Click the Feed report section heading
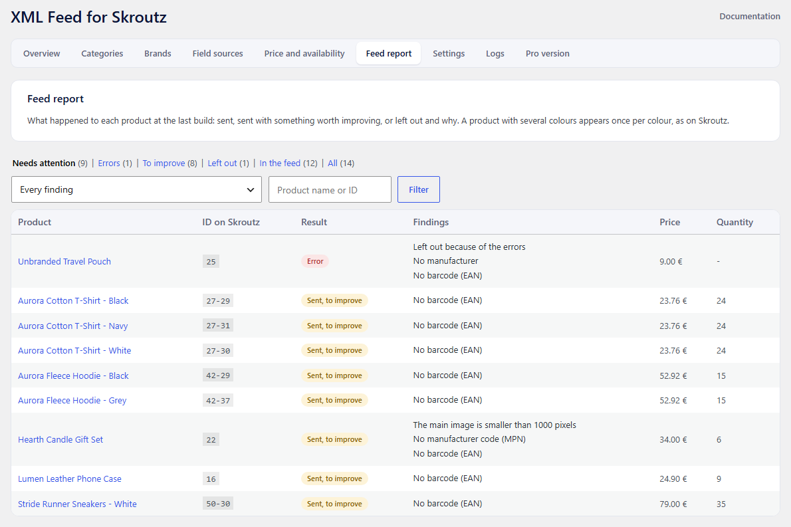The height and width of the screenshot is (527, 791). 55,99
